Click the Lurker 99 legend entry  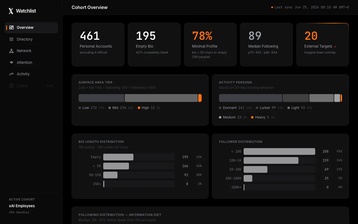tap(269, 108)
